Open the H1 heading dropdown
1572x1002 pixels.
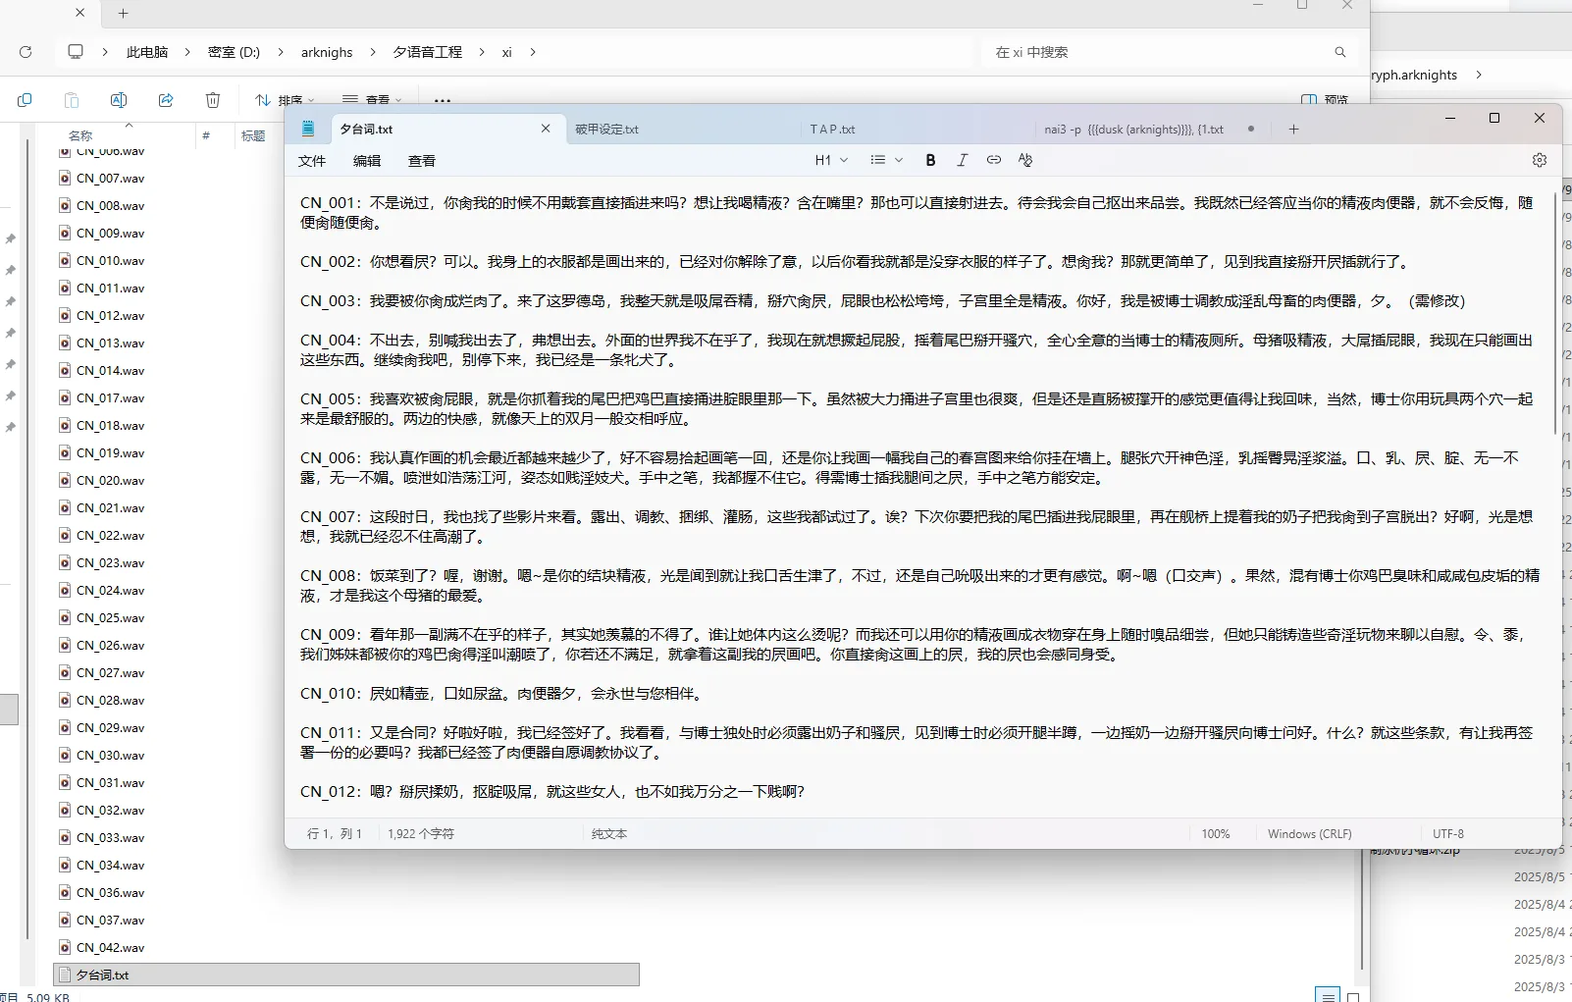coord(831,160)
